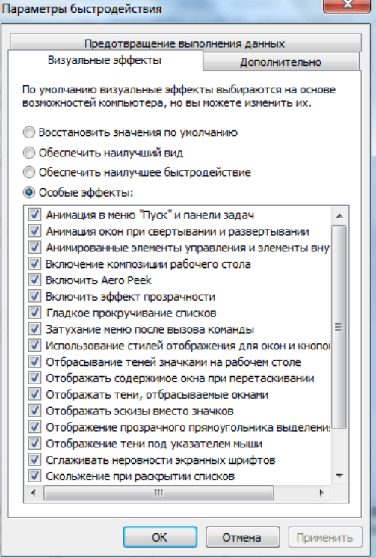Click horizontal scroll right arrow
The image size is (376, 558).
pos(321,493)
